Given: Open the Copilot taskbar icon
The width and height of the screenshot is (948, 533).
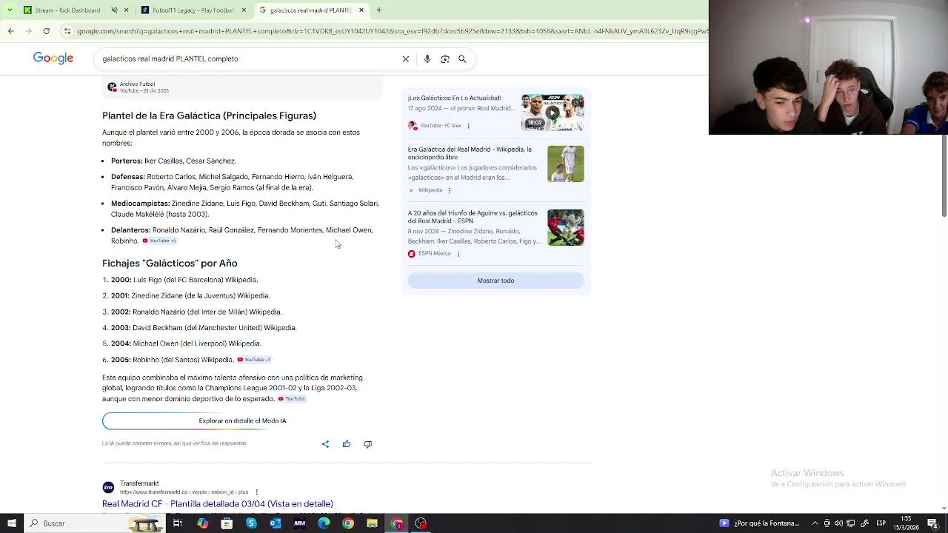Looking at the screenshot, I should [202, 523].
